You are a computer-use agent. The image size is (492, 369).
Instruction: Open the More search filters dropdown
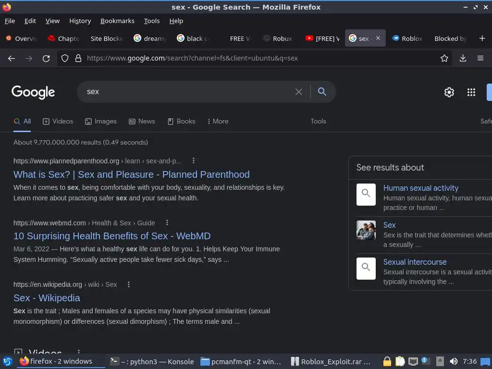[x=218, y=122]
